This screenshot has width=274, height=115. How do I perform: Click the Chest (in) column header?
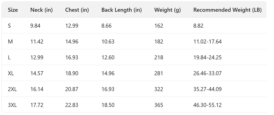tap(77, 10)
